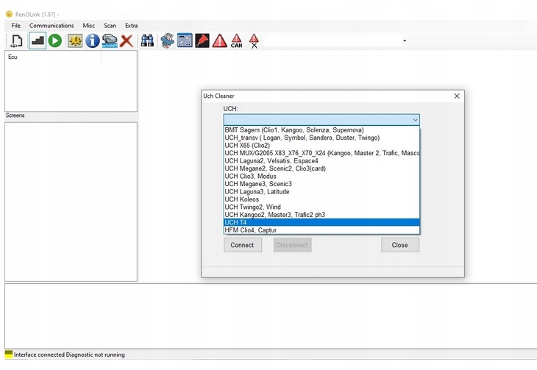Select UCH Megane2, Scenic2, Clio3(card) option
This screenshot has height=370, width=537.
click(321, 168)
